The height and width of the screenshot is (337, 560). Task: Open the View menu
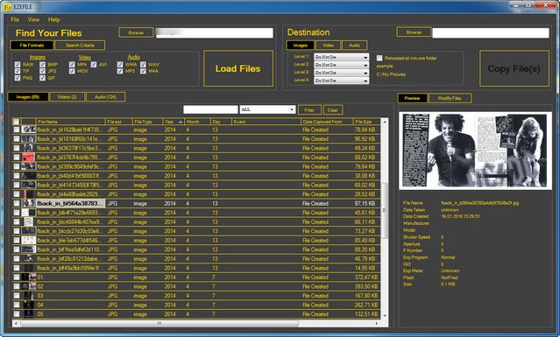click(x=33, y=19)
